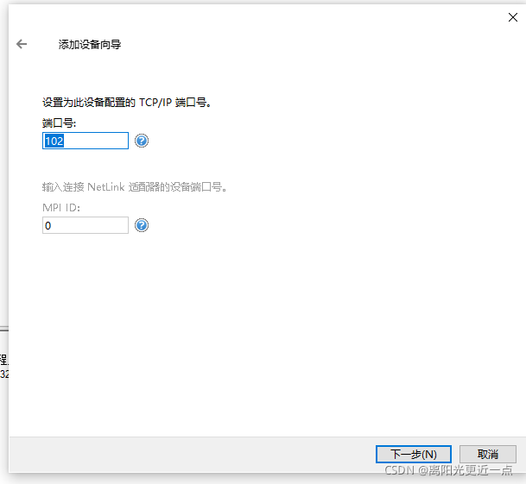Open help icon next to MPI ID field
Viewport: 526px width, 484px height.
coord(142,225)
